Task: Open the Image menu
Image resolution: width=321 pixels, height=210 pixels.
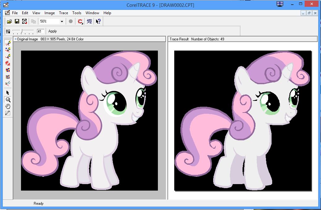Action: point(49,13)
